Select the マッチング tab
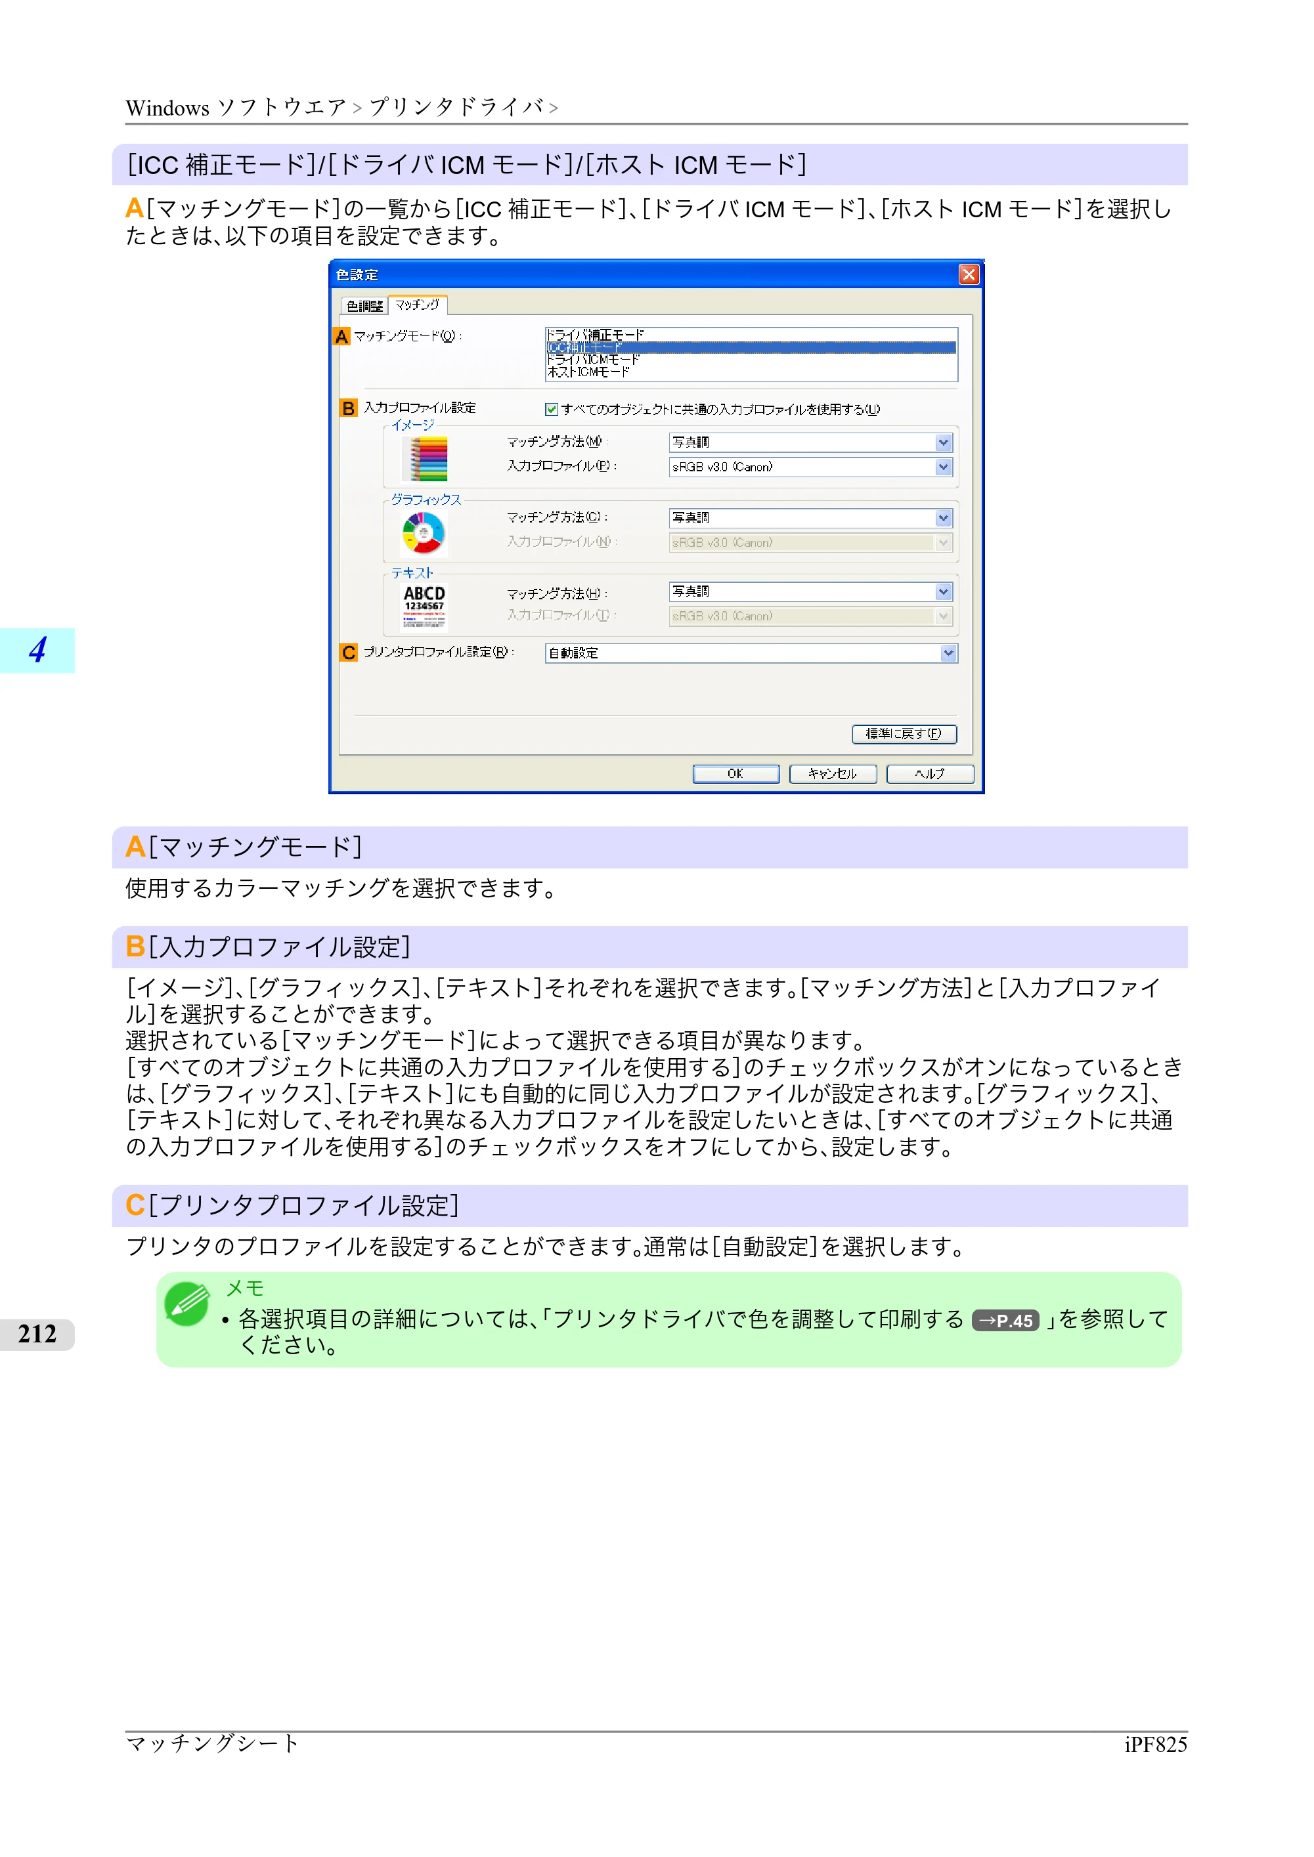Image resolution: width=1314 pixels, height=1857 pixels. (x=418, y=304)
